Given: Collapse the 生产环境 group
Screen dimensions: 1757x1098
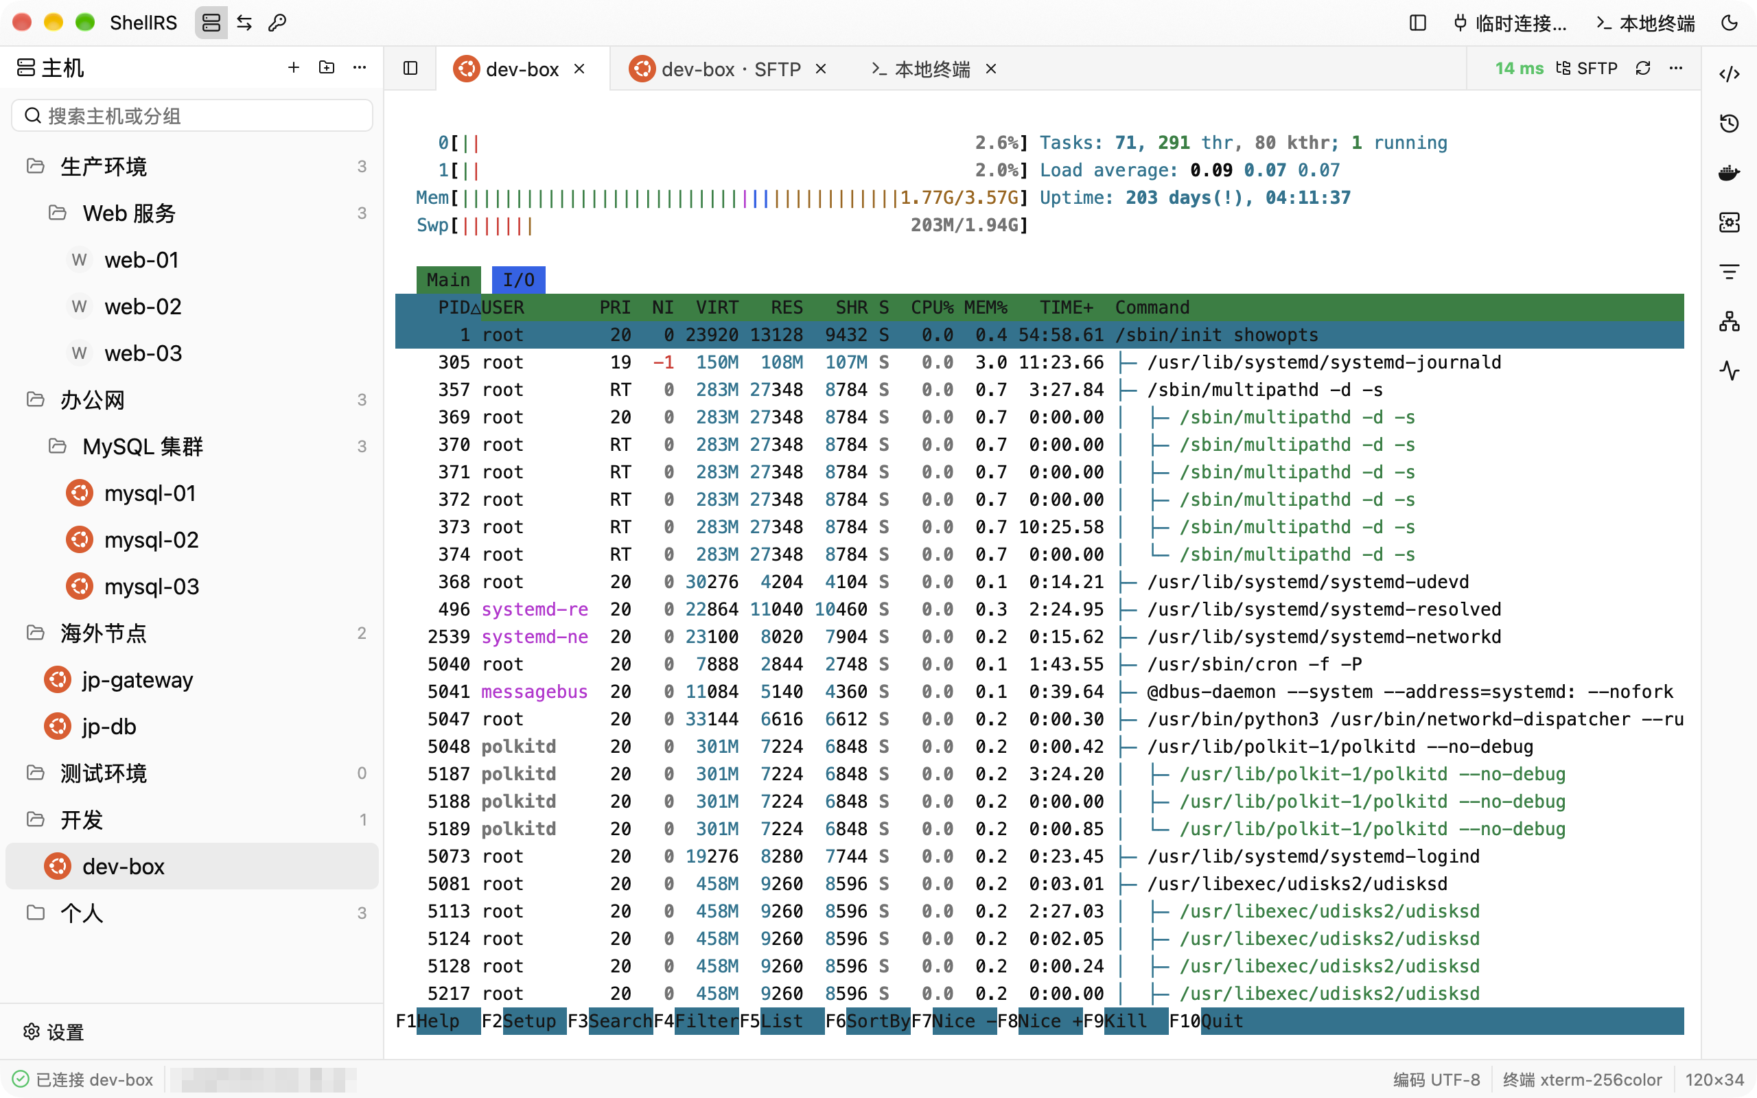Looking at the screenshot, I should click(x=192, y=166).
